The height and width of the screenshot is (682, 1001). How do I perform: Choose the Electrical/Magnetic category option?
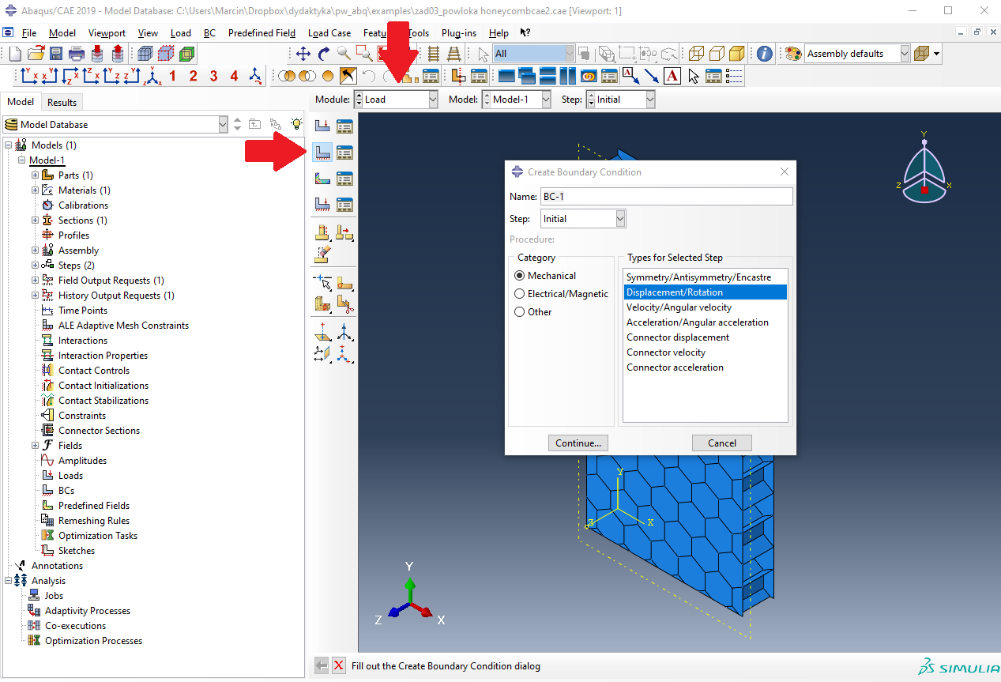(x=519, y=294)
